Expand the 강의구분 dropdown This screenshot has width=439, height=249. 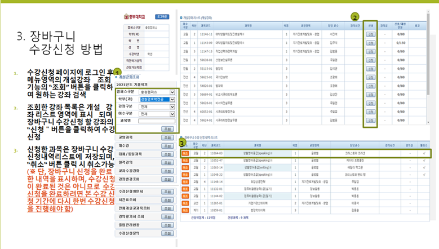click(156, 106)
